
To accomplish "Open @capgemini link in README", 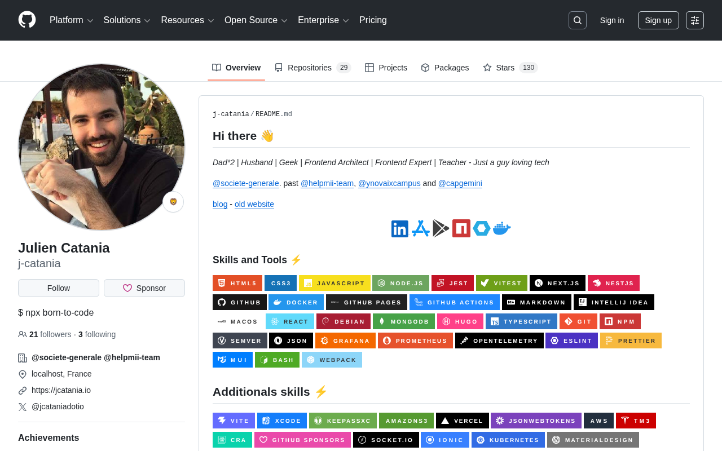I will pyautogui.click(x=460, y=183).
